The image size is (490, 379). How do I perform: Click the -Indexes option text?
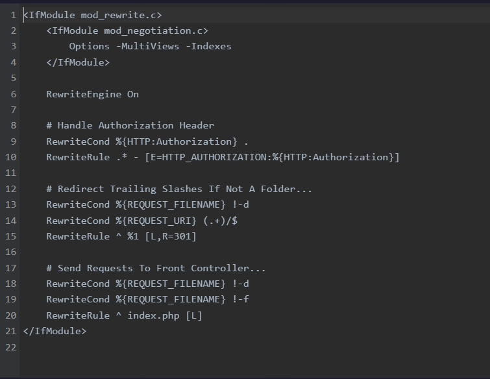point(208,46)
